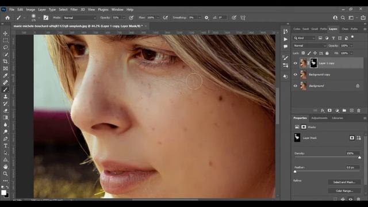Viewport: 368px width, 207px height.
Task: Open layer blend mode Normal dropdown
Action: [x=309, y=46]
